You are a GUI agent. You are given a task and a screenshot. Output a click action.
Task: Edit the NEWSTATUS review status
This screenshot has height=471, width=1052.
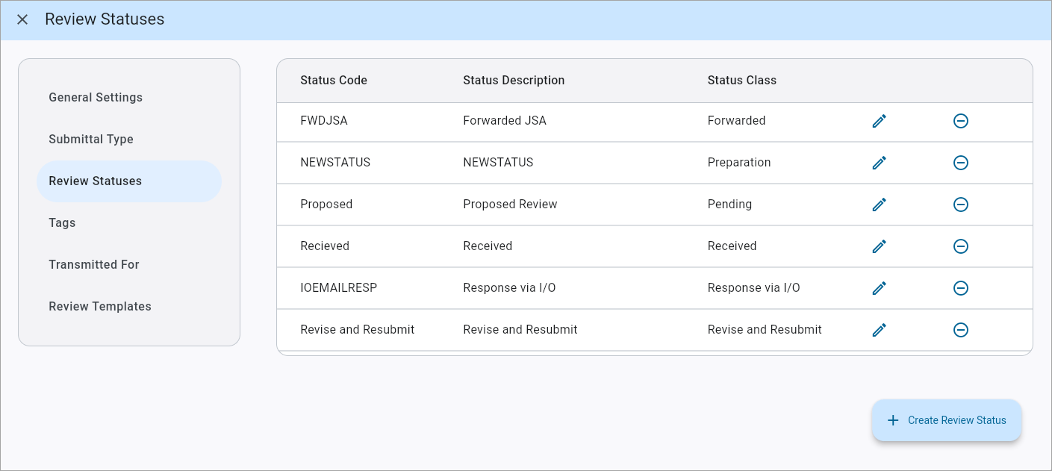tap(880, 162)
